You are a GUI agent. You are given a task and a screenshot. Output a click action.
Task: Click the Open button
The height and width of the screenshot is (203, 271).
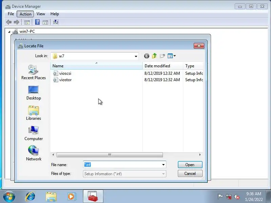[190, 165]
